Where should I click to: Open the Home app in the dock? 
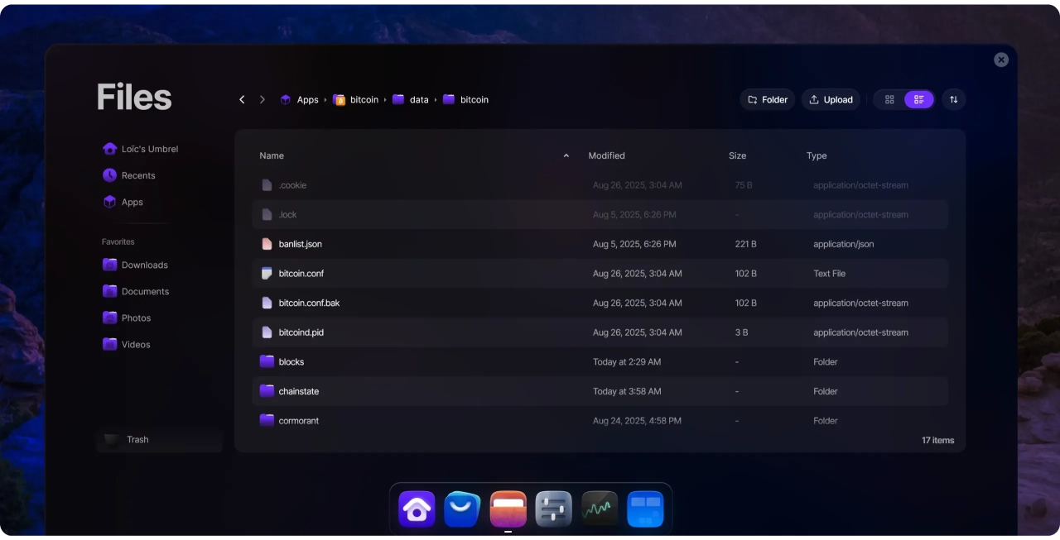tap(417, 509)
